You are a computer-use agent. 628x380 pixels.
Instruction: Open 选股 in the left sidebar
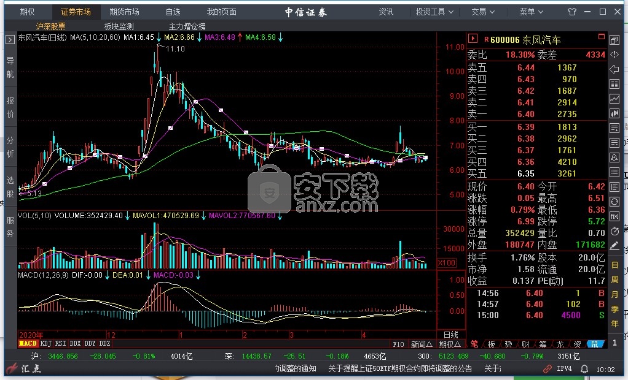tap(10, 187)
